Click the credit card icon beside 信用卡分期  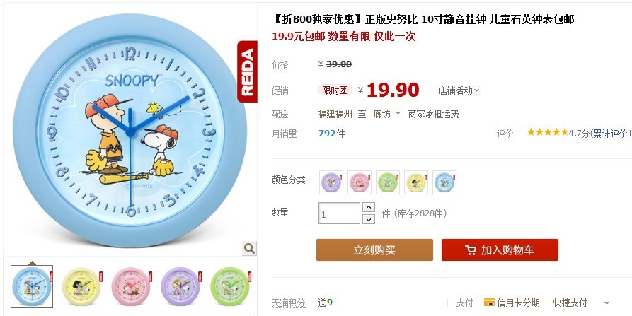coord(489,303)
